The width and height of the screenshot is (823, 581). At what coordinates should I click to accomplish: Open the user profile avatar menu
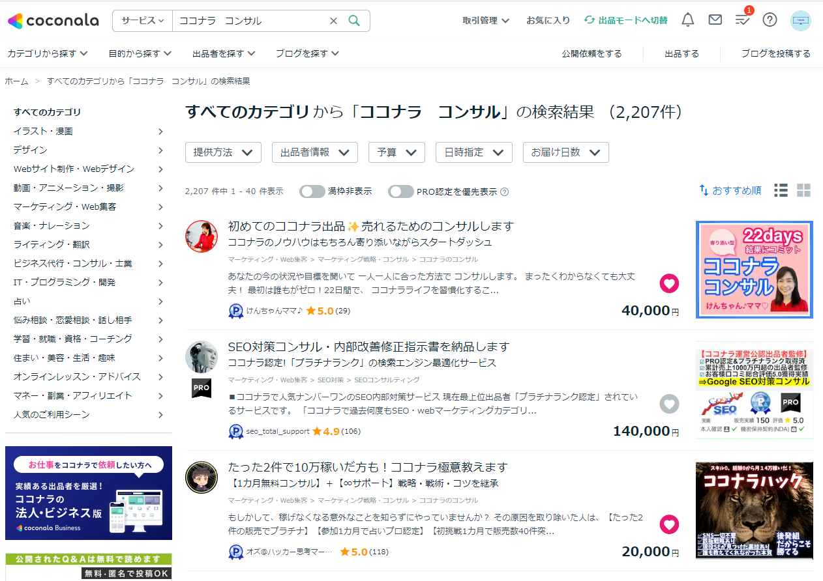[x=800, y=21]
